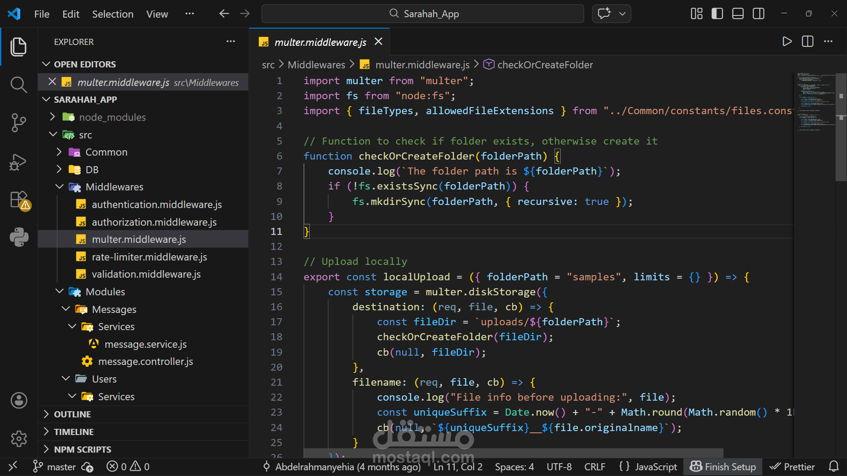The image size is (847, 476).
Task: Toggle the secondary side bar visibility
Action: point(758,14)
